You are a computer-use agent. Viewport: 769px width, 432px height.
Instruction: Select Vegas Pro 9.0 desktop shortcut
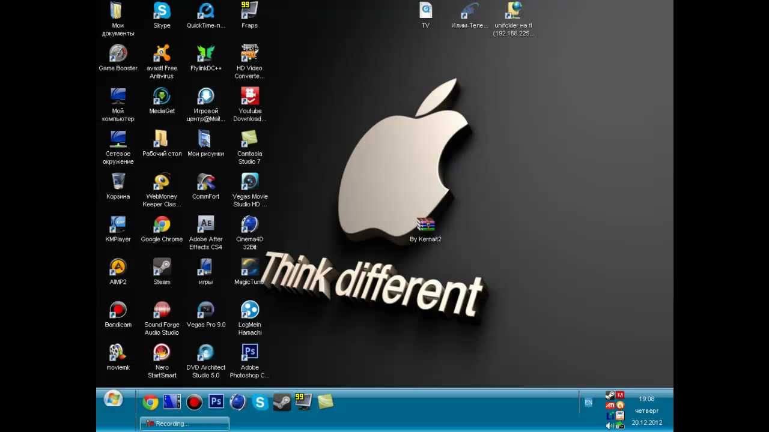tap(205, 314)
